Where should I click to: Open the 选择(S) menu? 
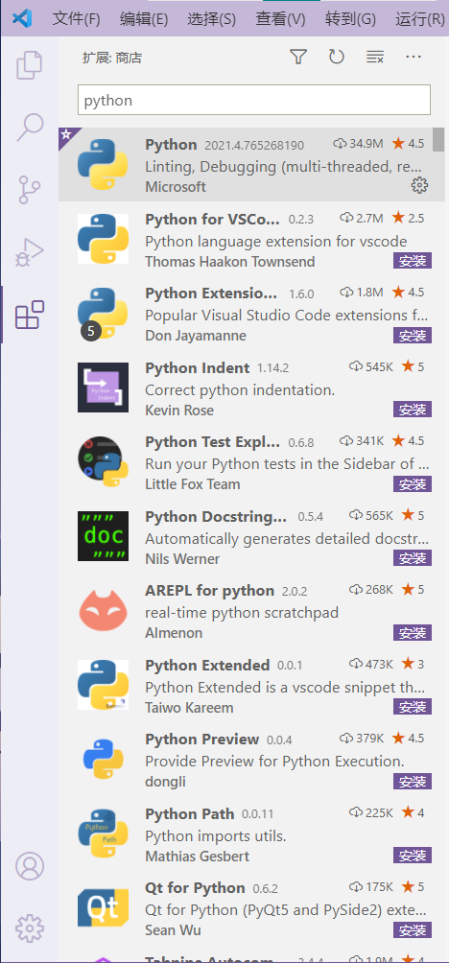click(211, 18)
